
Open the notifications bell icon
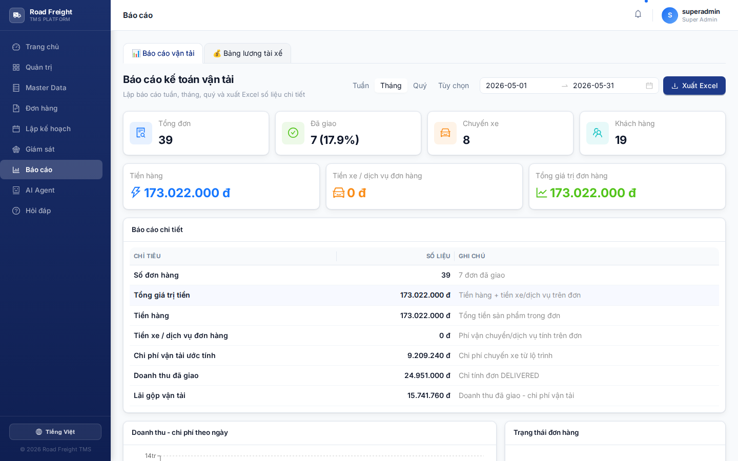point(638,14)
